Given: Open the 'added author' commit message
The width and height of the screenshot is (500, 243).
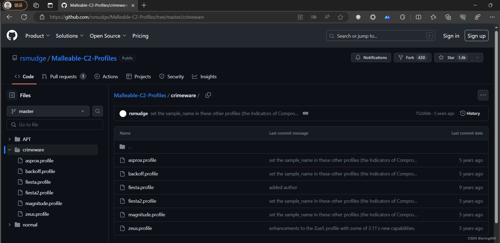Looking at the screenshot, I should [283, 187].
